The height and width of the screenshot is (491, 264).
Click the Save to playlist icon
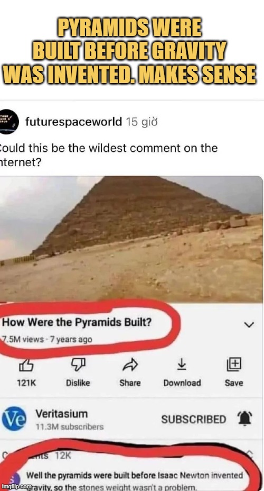234,365
